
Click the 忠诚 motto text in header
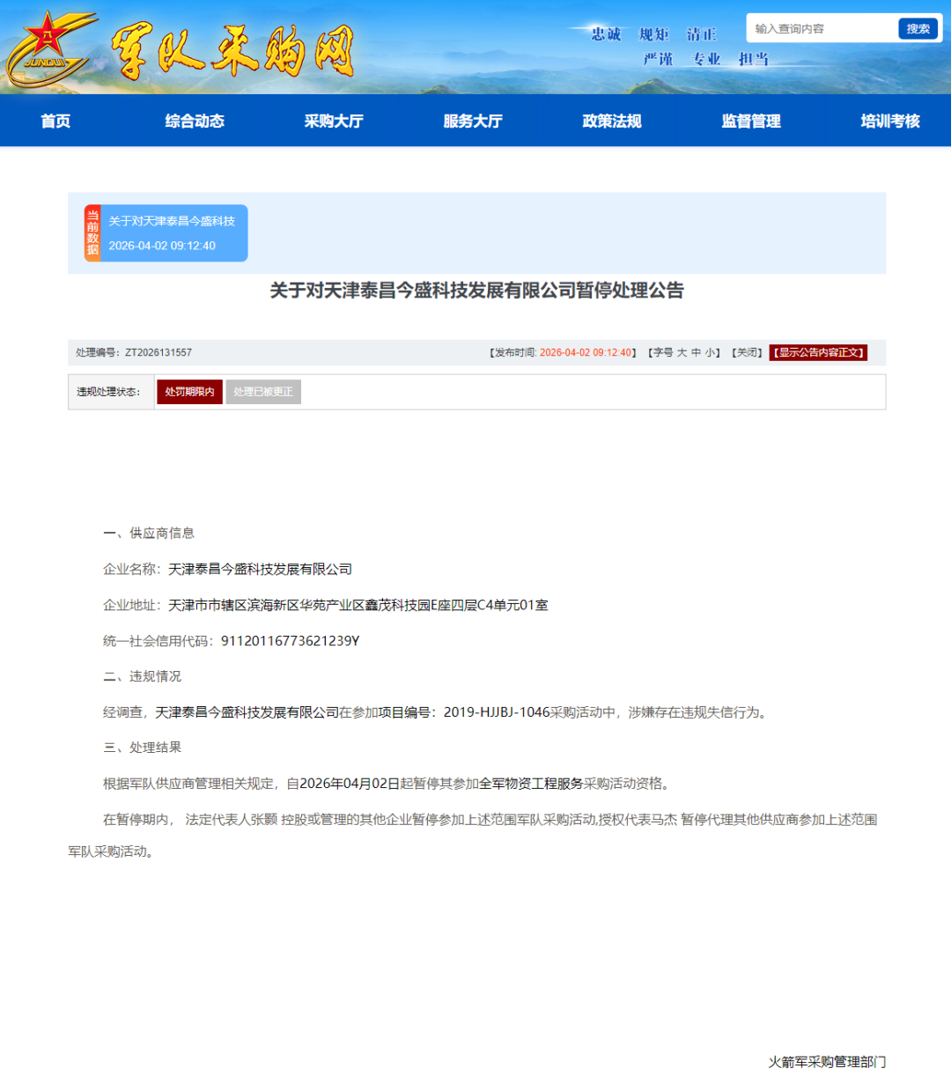(x=606, y=34)
